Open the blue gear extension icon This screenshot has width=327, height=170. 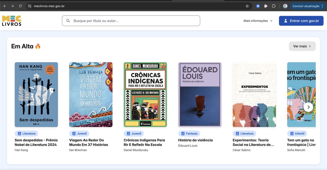click(x=258, y=6)
